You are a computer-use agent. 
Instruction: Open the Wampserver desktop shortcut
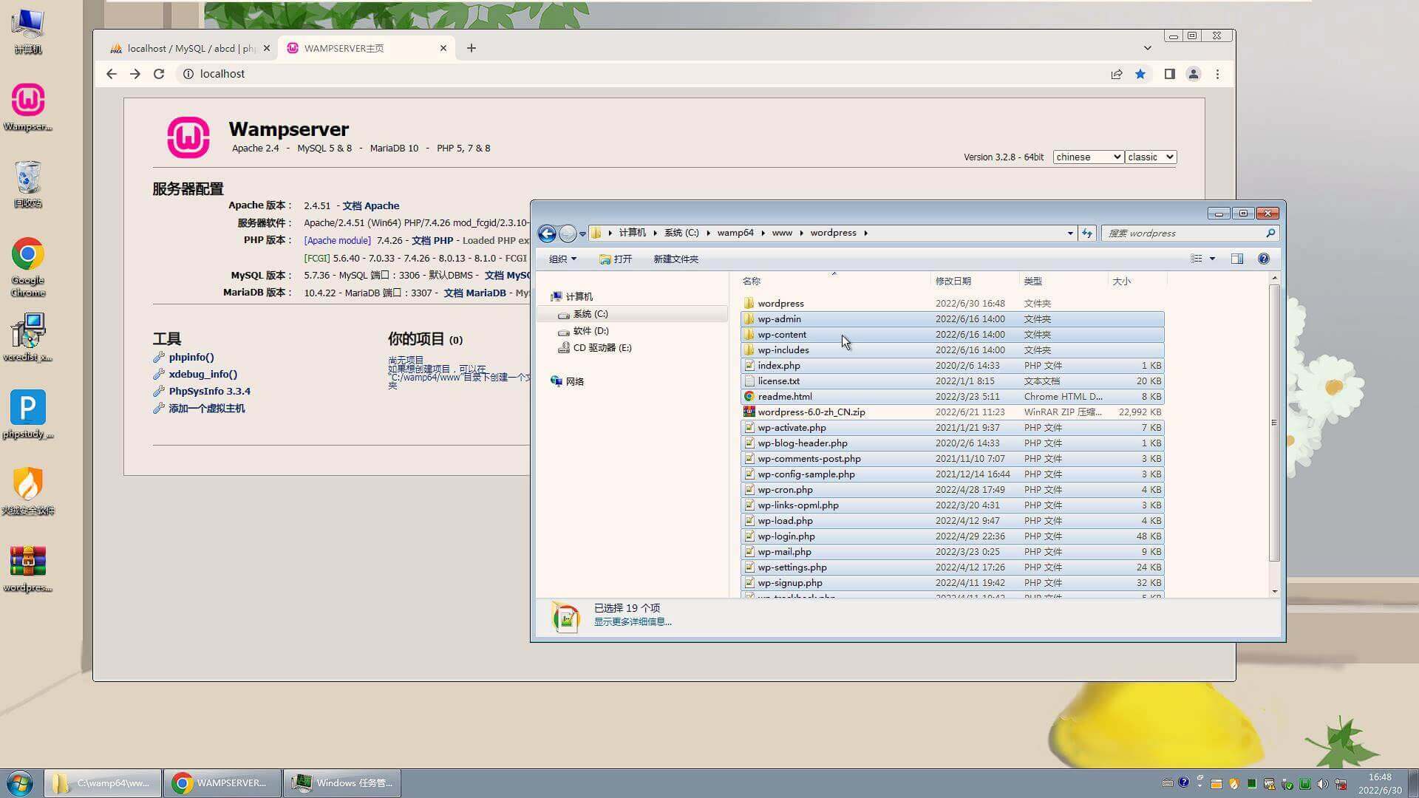point(27,108)
